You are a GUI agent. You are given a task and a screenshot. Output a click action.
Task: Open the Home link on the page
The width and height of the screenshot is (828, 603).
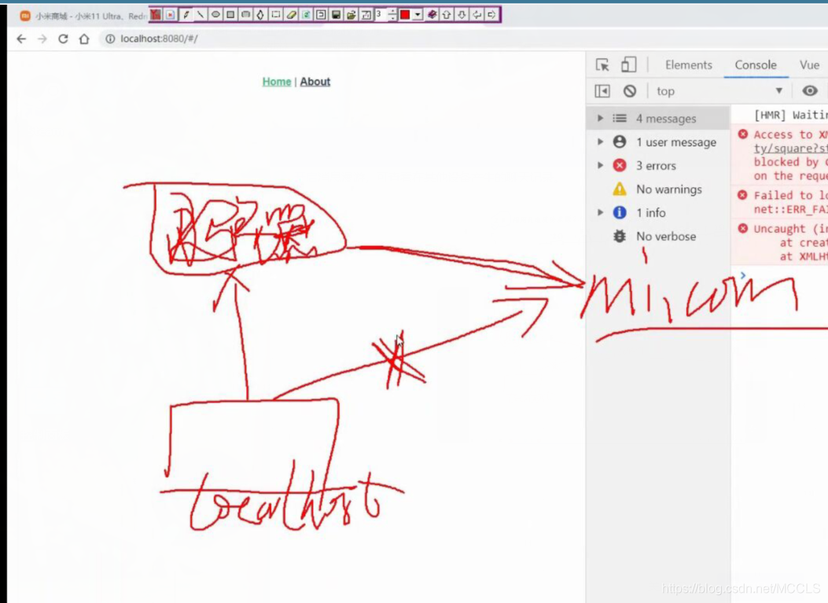277,81
